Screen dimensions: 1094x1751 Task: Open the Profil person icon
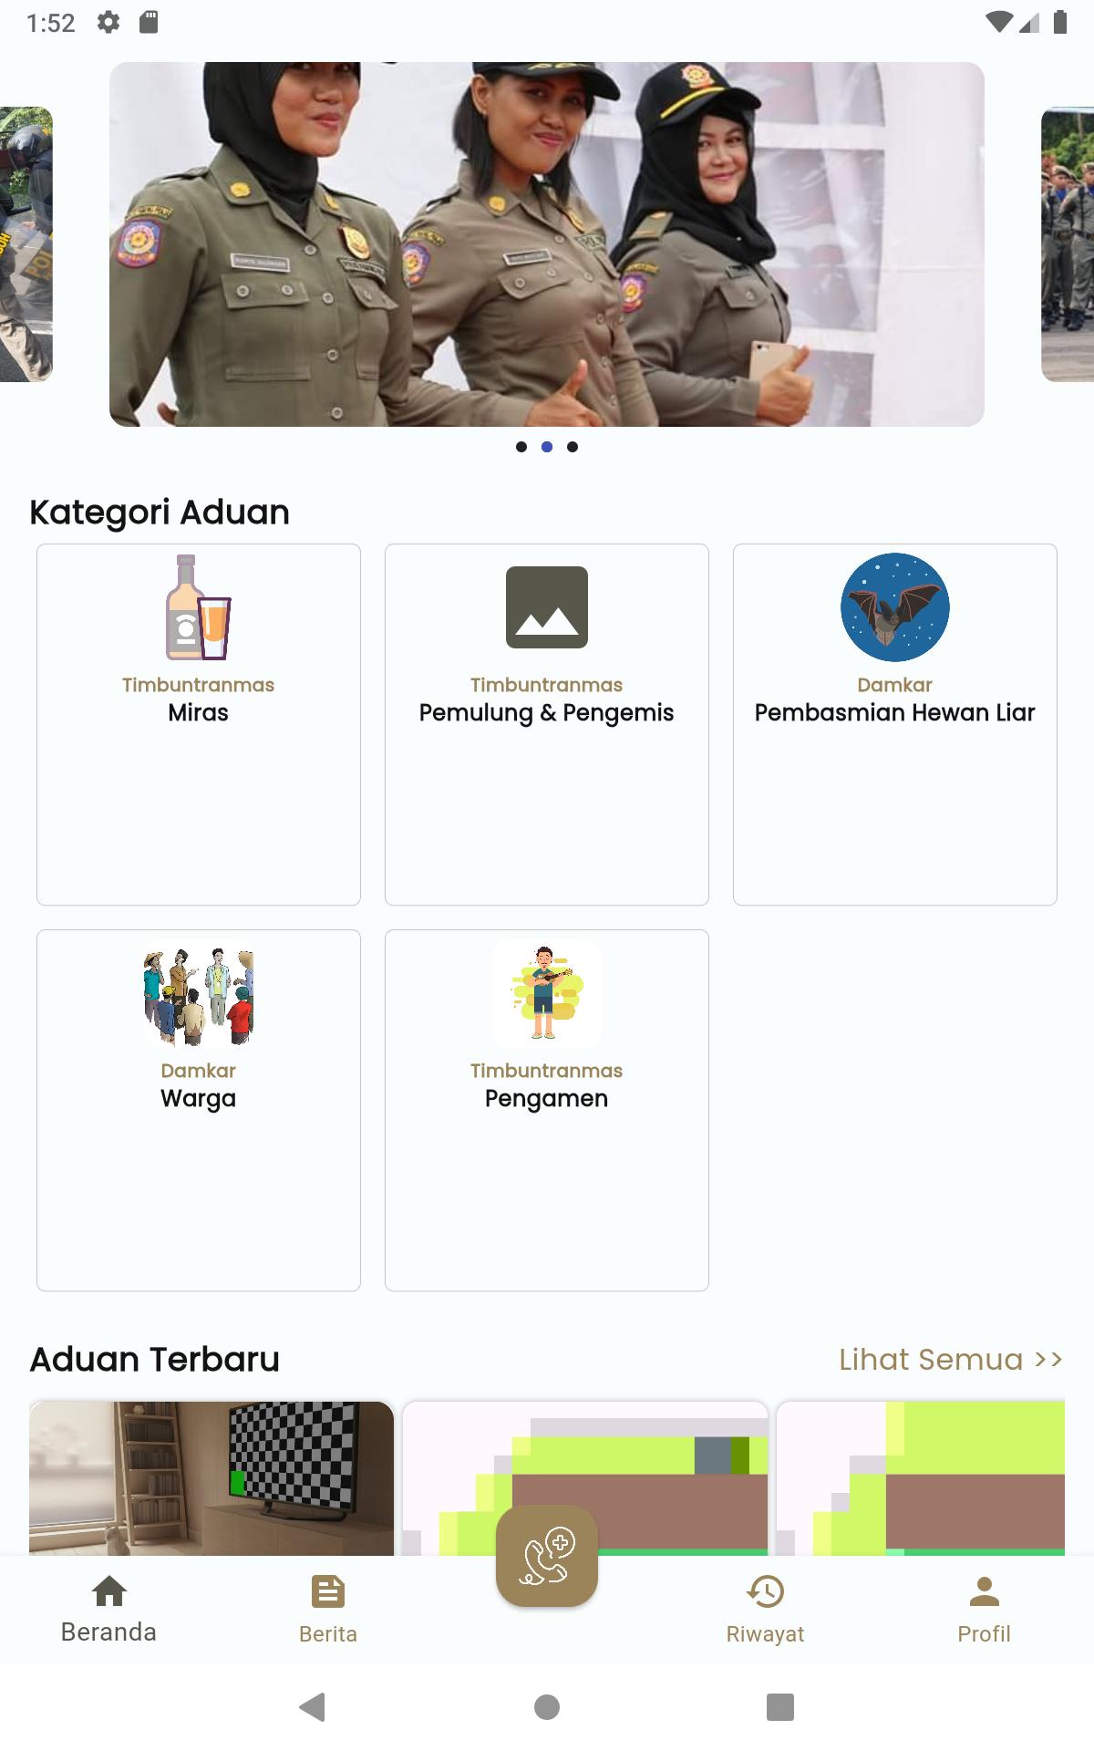[x=985, y=1591]
